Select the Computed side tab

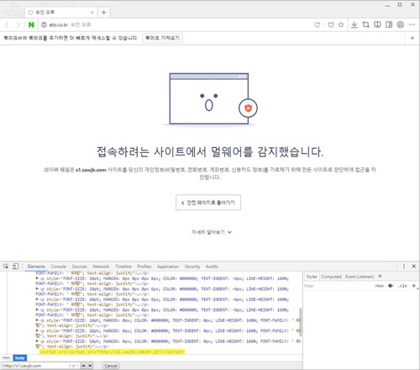[x=331, y=277]
